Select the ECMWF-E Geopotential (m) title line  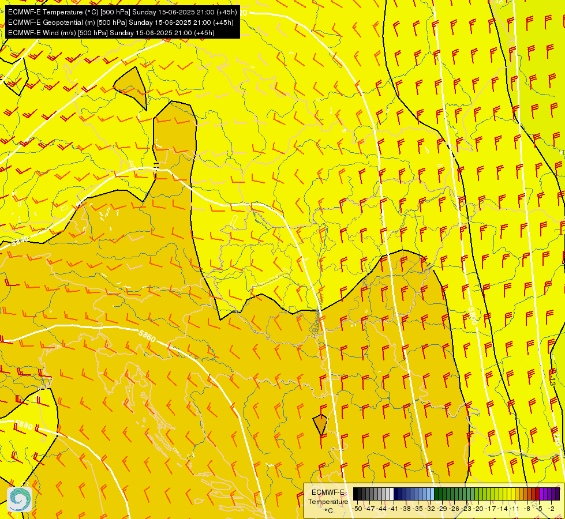[121, 22]
